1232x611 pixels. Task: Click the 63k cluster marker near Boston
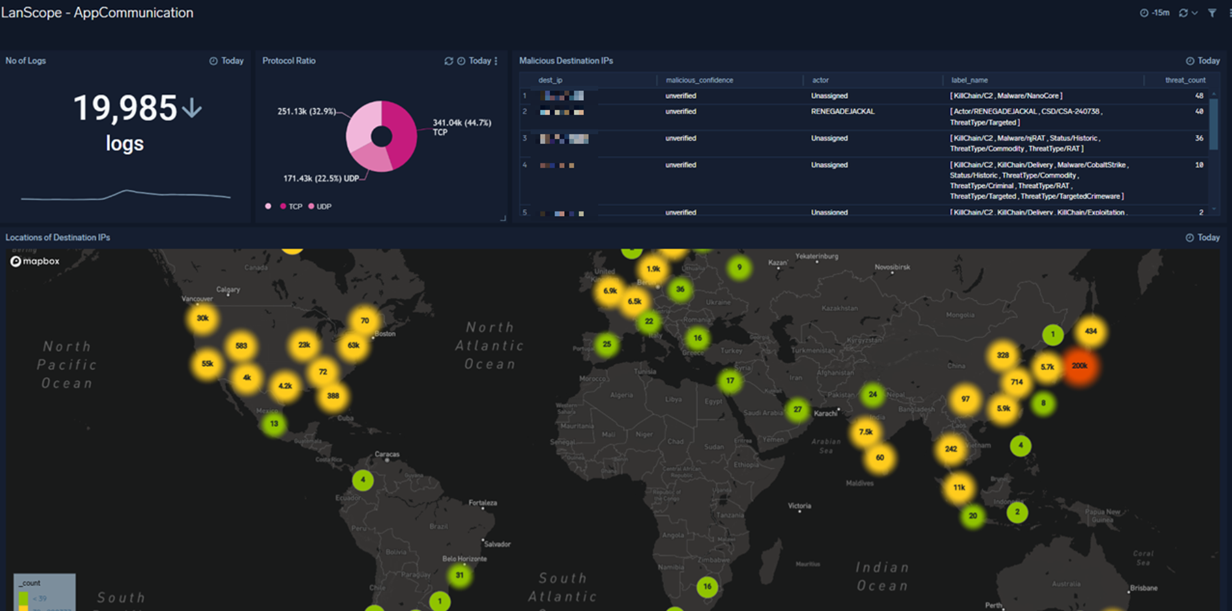tap(353, 346)
